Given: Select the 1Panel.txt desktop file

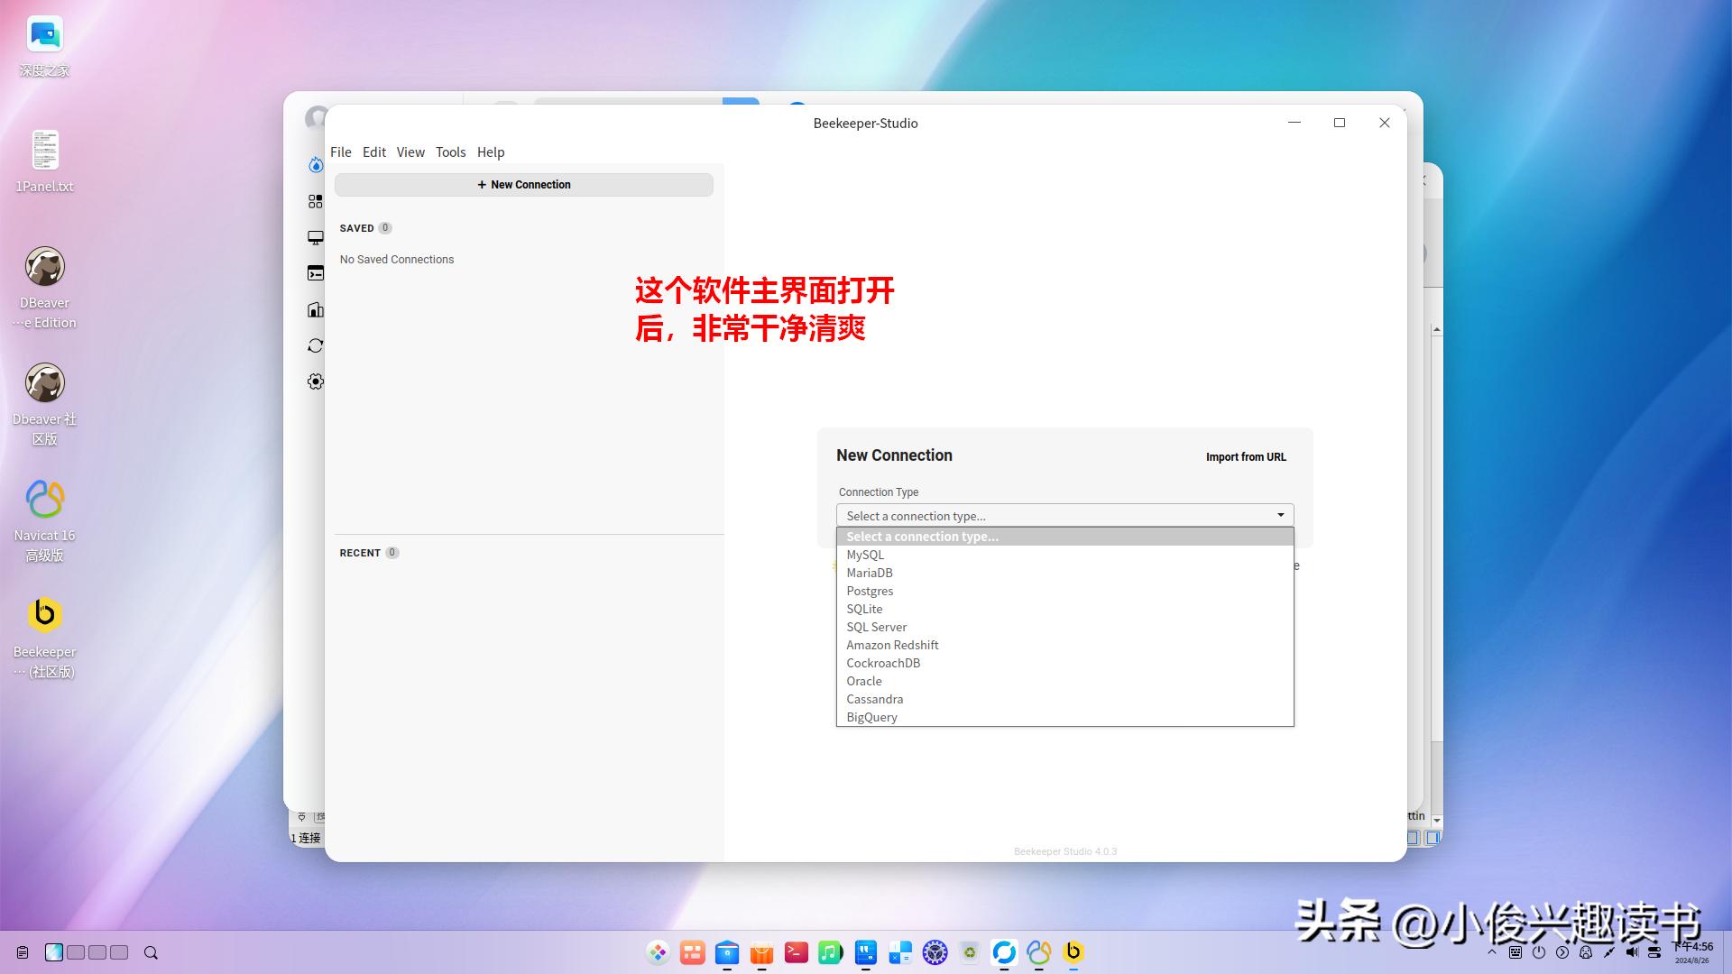Looking at the screenshot, I should tap(44, 161).
